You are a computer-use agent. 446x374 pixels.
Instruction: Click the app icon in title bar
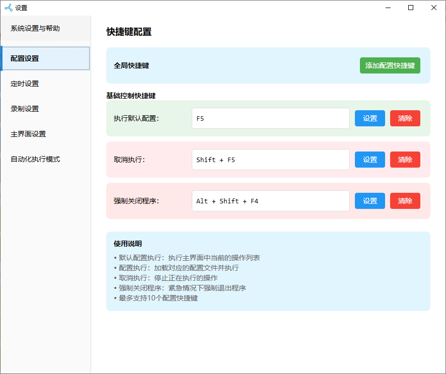tap(8, 8)
